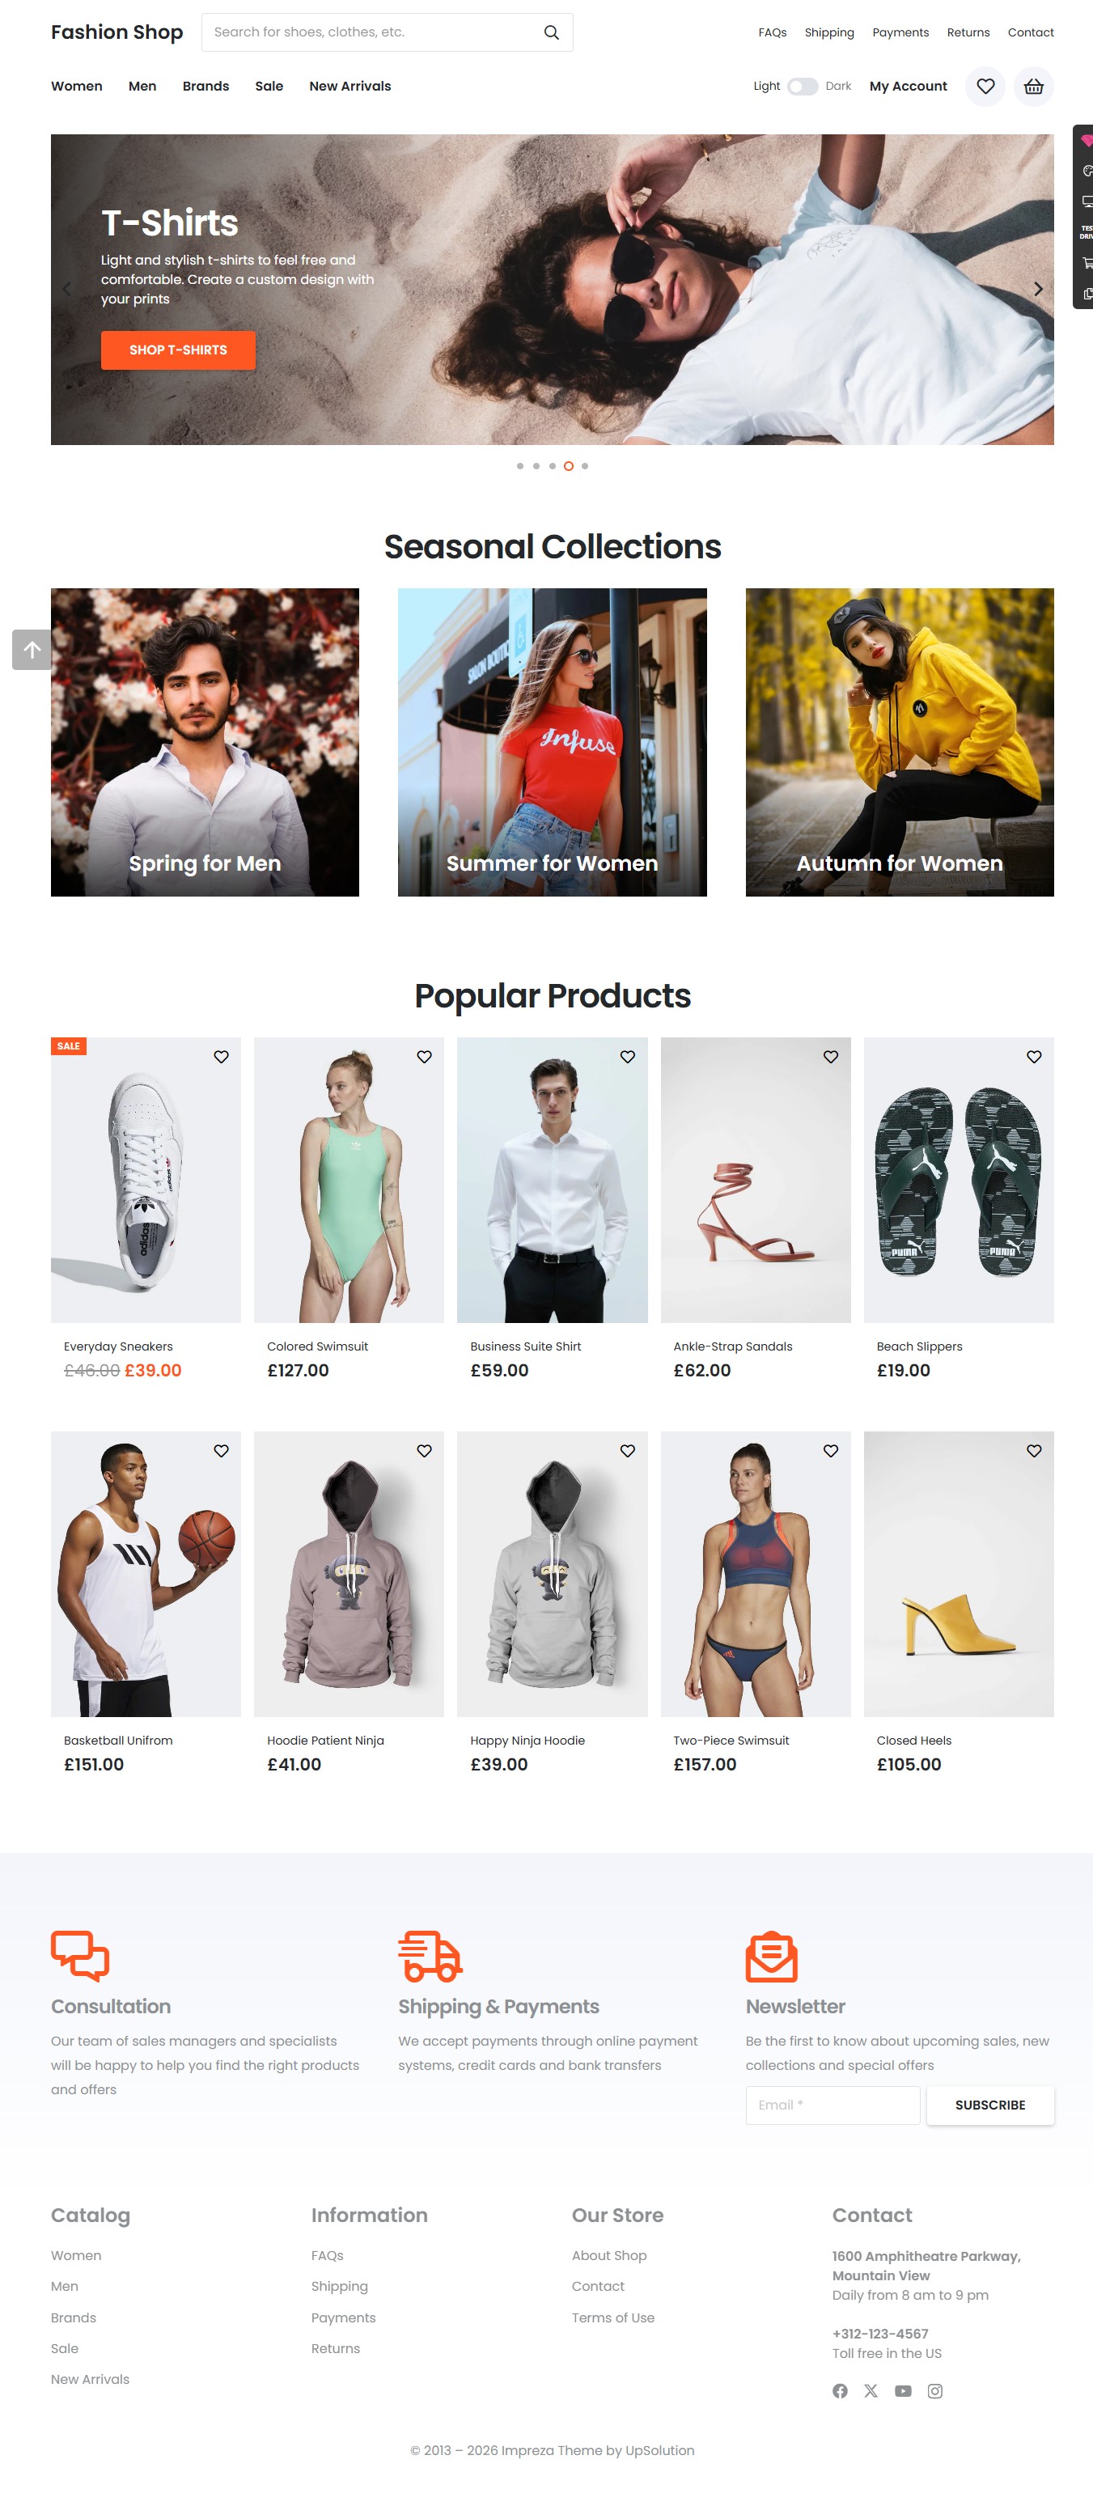Open the shopping basket icon
The width and height of the screenshot is (1093, 2502).
(1034, 87)
